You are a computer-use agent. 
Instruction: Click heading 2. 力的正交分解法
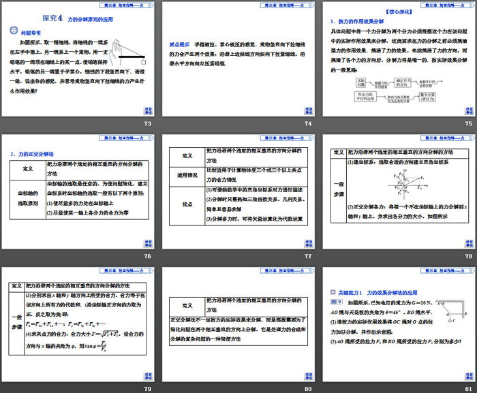(x=32, y=154)
